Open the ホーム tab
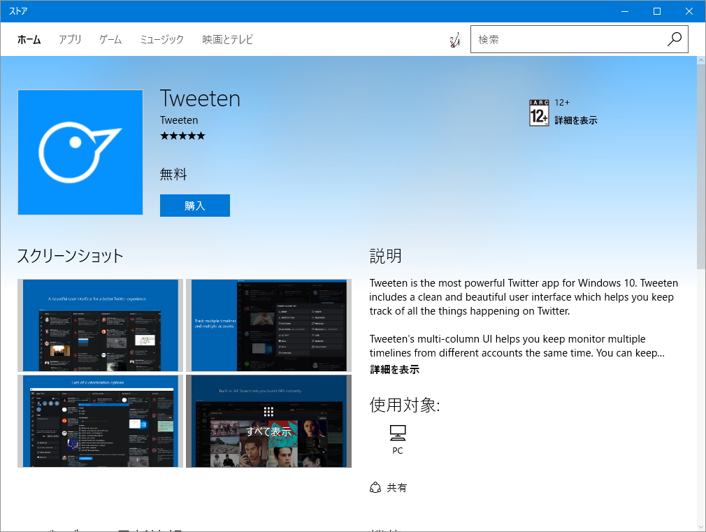This screenshot has width=706, height=532. point(29,40)
